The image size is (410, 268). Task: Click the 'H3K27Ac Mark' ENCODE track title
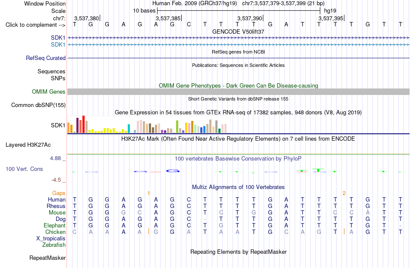[238, 139]
